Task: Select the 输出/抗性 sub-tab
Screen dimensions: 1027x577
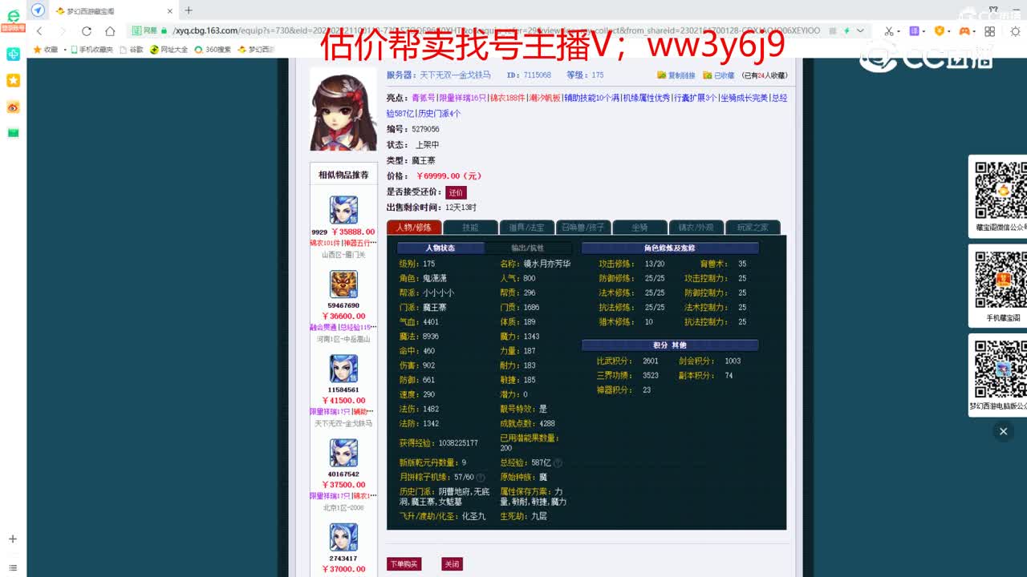Action: click(528, 248)
